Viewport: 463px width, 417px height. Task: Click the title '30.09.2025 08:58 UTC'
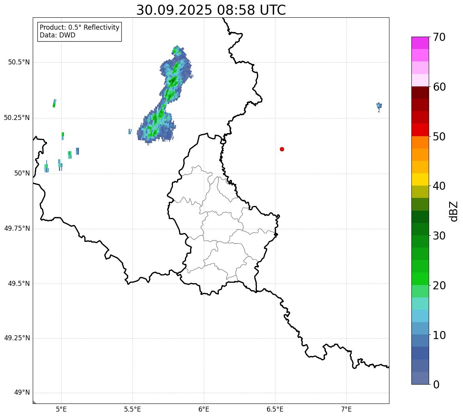click(211, 10)
